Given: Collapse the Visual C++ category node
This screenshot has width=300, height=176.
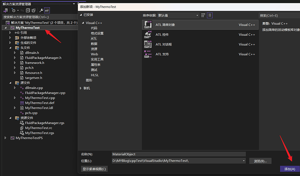Looking at the screenshot, I should (x=83, y=23).
